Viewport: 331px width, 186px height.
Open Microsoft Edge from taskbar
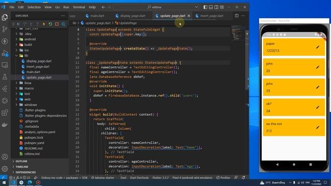(30, 182)
